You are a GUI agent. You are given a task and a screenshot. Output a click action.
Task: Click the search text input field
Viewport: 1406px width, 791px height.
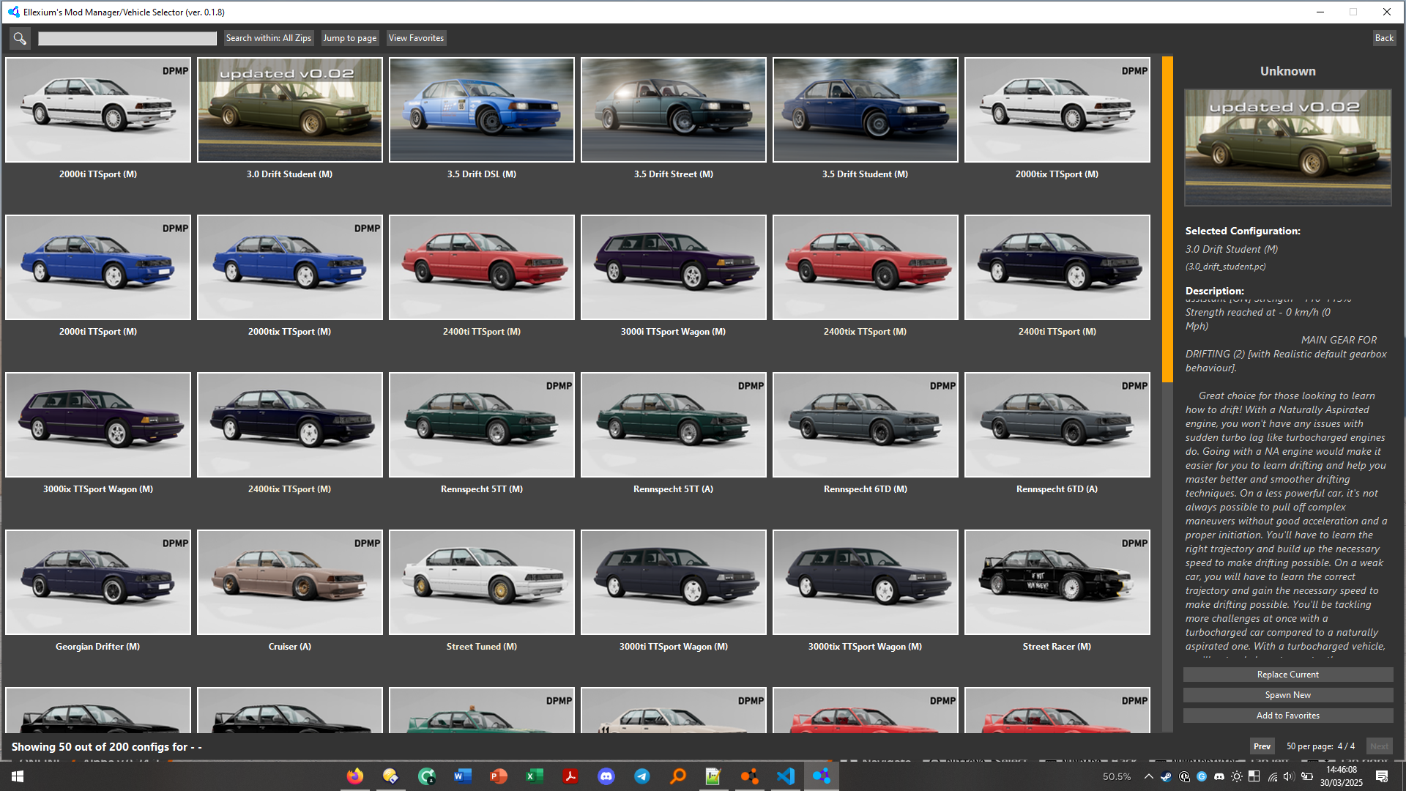[x=127, y=38]
